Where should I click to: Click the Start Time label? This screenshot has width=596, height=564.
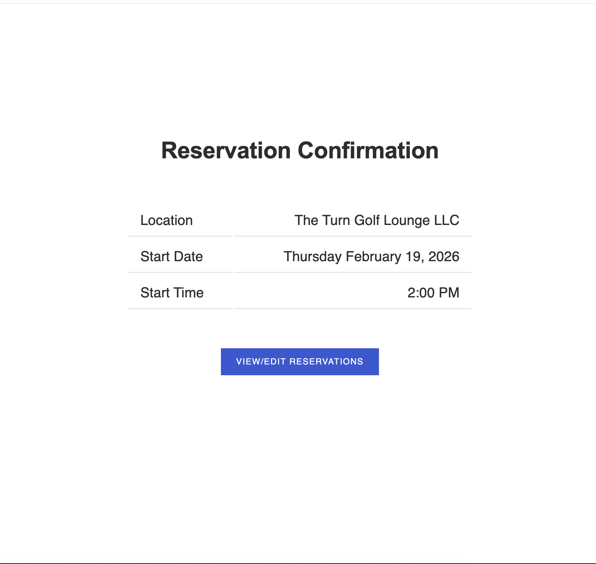[172, 292]
